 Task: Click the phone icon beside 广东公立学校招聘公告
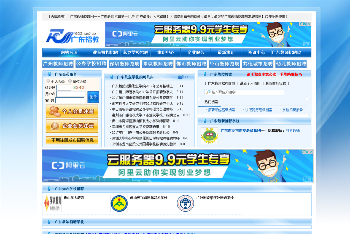point(112,77)
